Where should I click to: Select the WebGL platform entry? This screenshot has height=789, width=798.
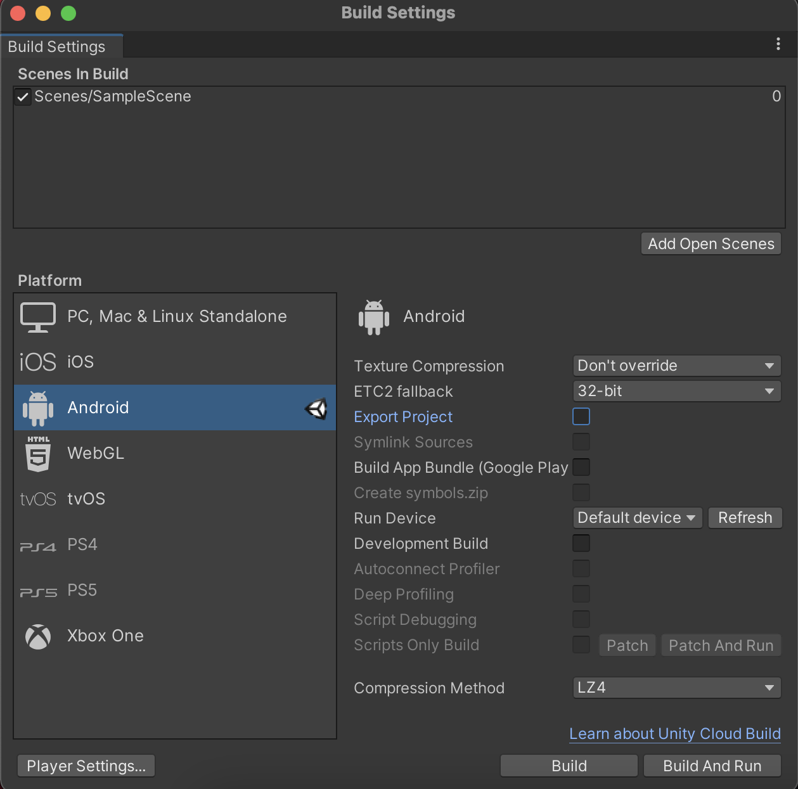tap(175, 454)
